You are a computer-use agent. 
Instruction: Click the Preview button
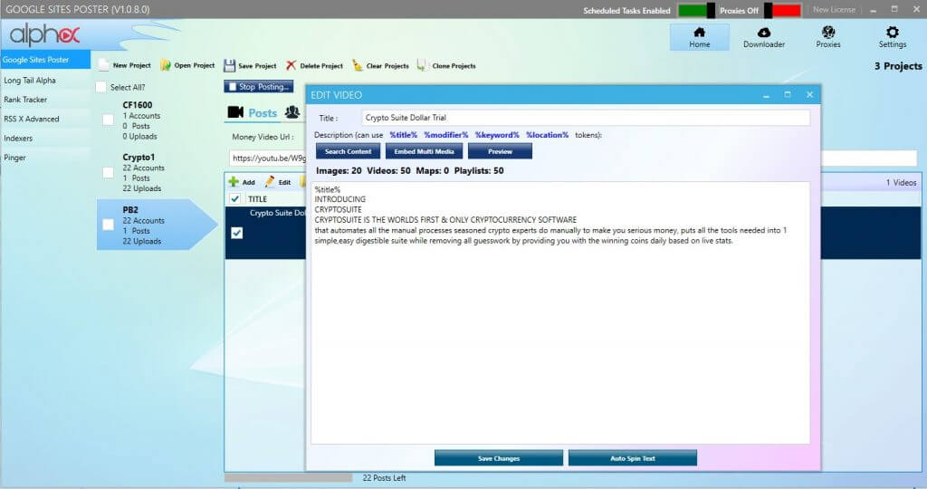tap(500, 151)
